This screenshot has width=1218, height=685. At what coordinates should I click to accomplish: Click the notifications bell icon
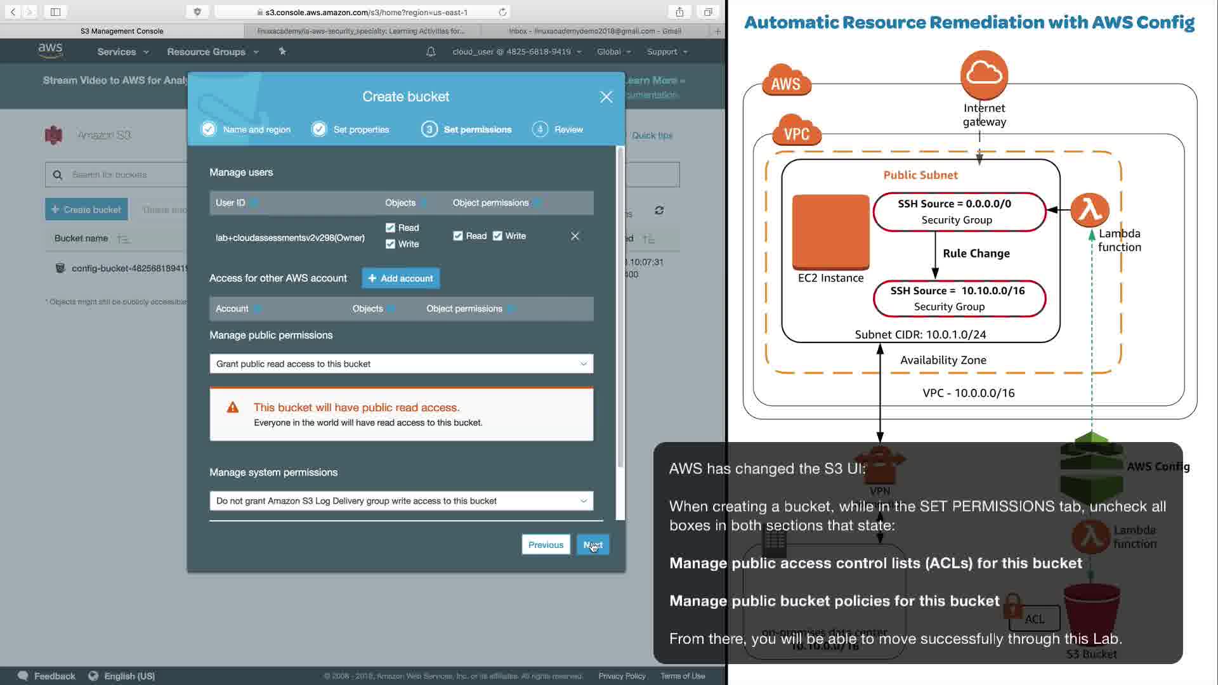(431, 52)
